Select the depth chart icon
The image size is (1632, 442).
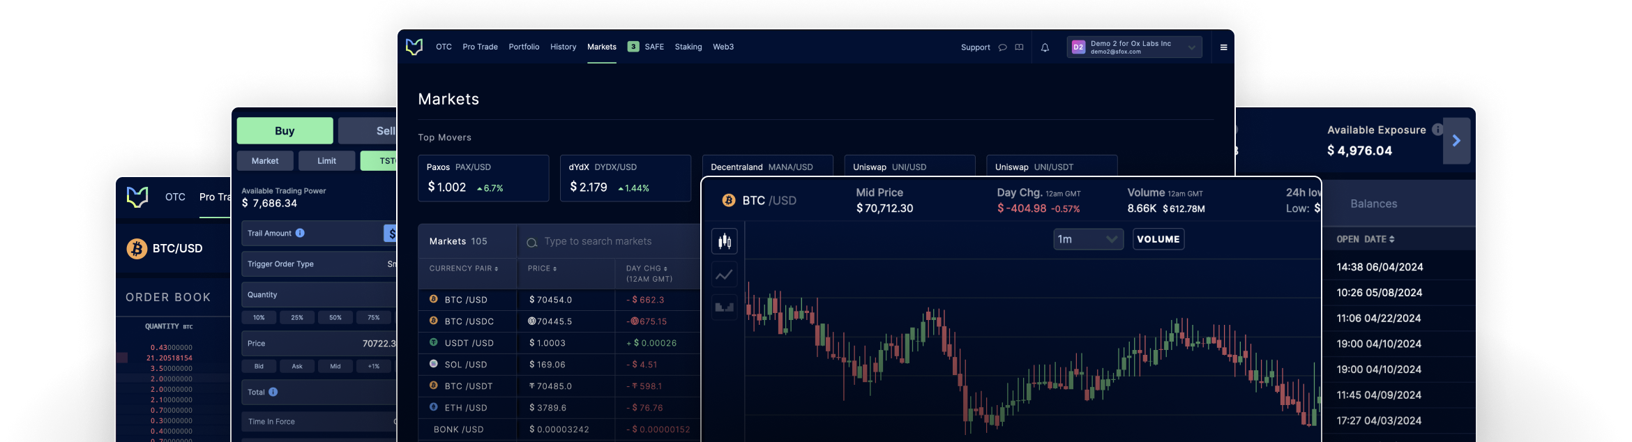click(x=725, y=307)
